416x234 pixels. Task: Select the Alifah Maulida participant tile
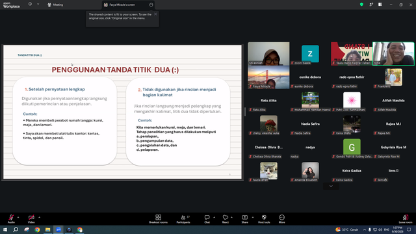pyautogui.click(x=393, y=100)
